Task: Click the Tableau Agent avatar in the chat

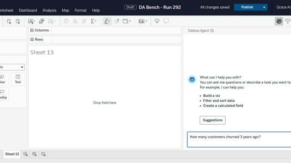Action: (192, 80)
